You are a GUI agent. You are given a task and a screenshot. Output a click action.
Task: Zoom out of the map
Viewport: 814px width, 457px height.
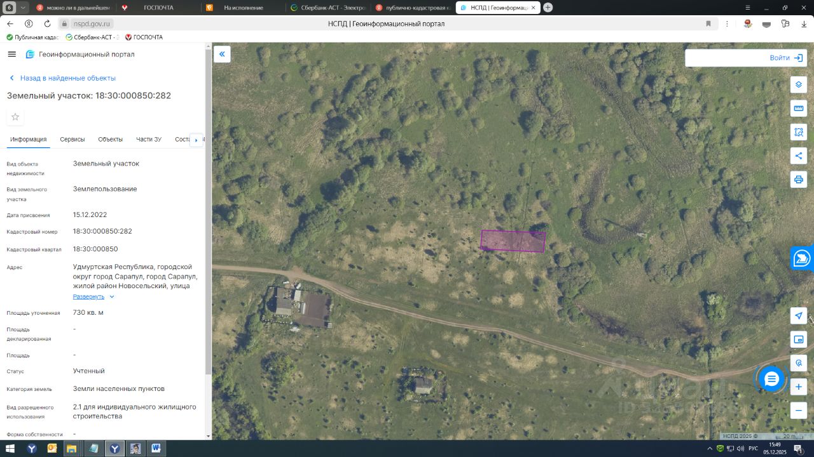pos(799,411)
